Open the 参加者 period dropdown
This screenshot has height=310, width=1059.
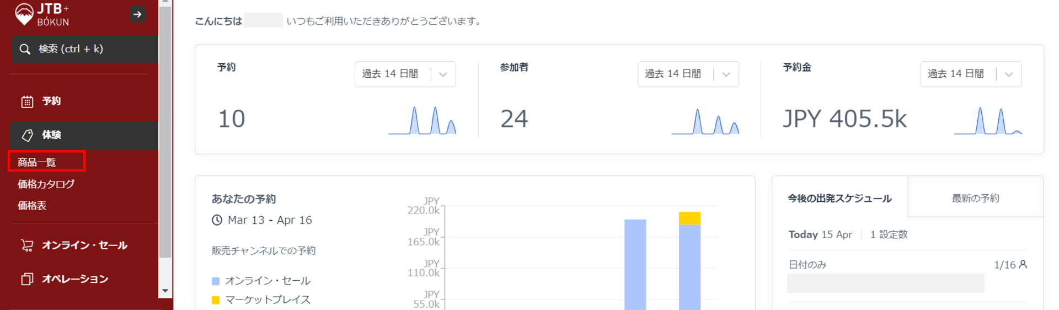(x=688, y=74)
